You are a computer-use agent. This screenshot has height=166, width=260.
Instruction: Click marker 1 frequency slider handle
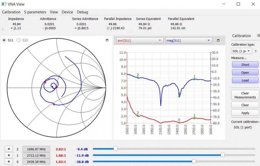click(223, 155)
